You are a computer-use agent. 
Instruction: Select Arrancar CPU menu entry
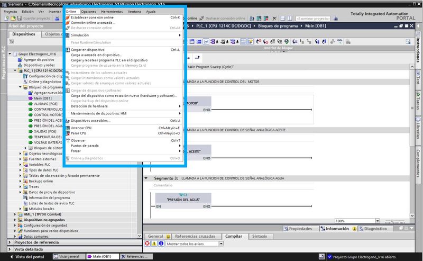tap(81, 128)
